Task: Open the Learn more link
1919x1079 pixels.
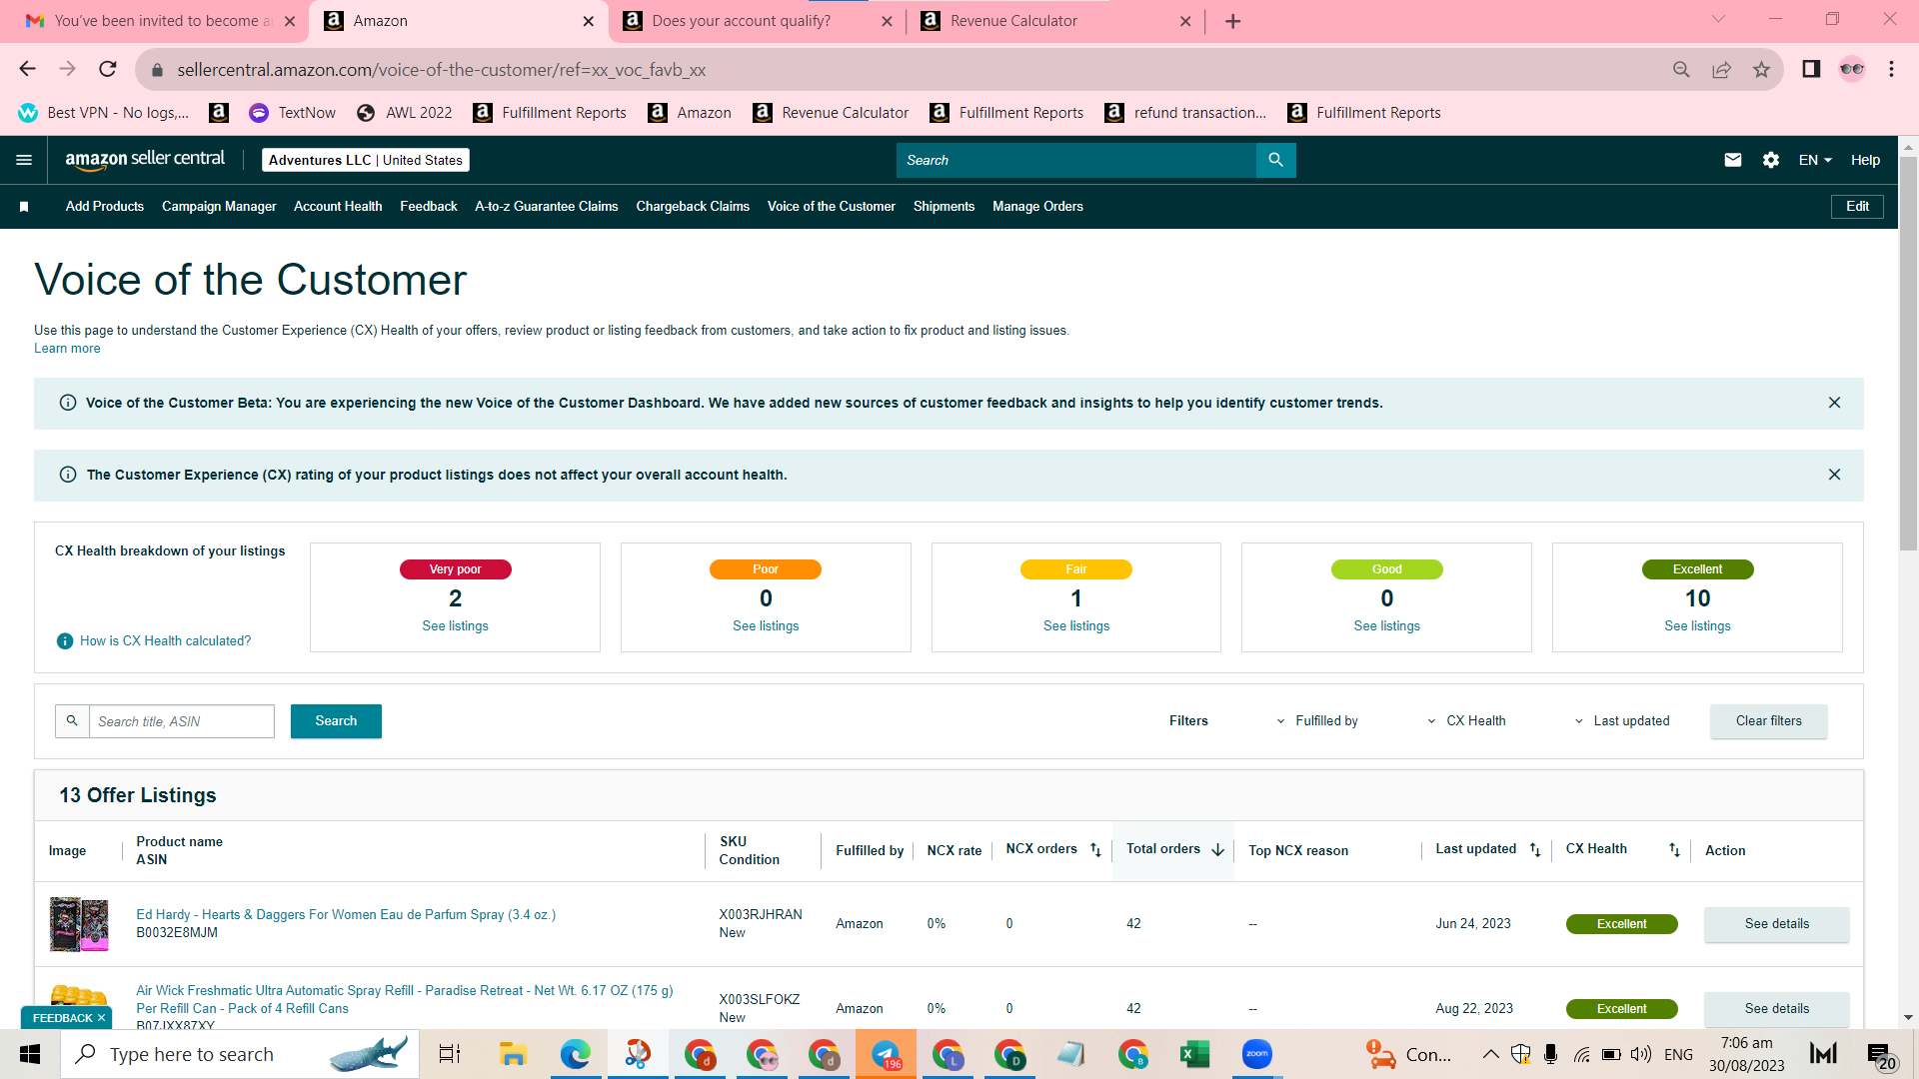Action: pyautogui.click(x=67, y=349)
